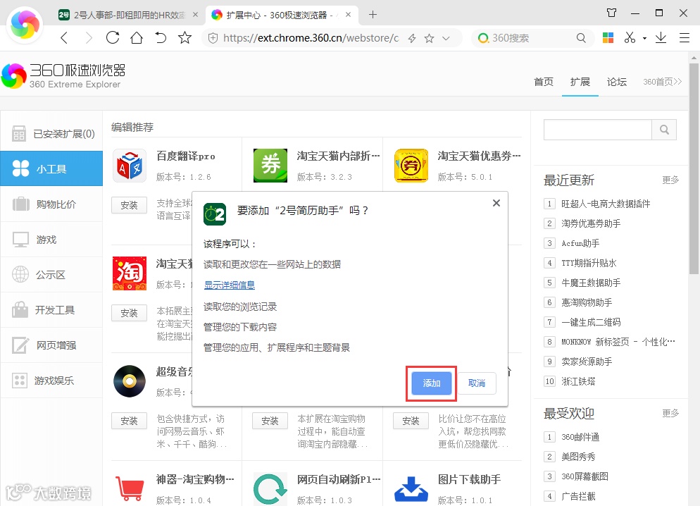Expand screenshot tool dropdown arrow
700x506 pixels.
(644, 38)
